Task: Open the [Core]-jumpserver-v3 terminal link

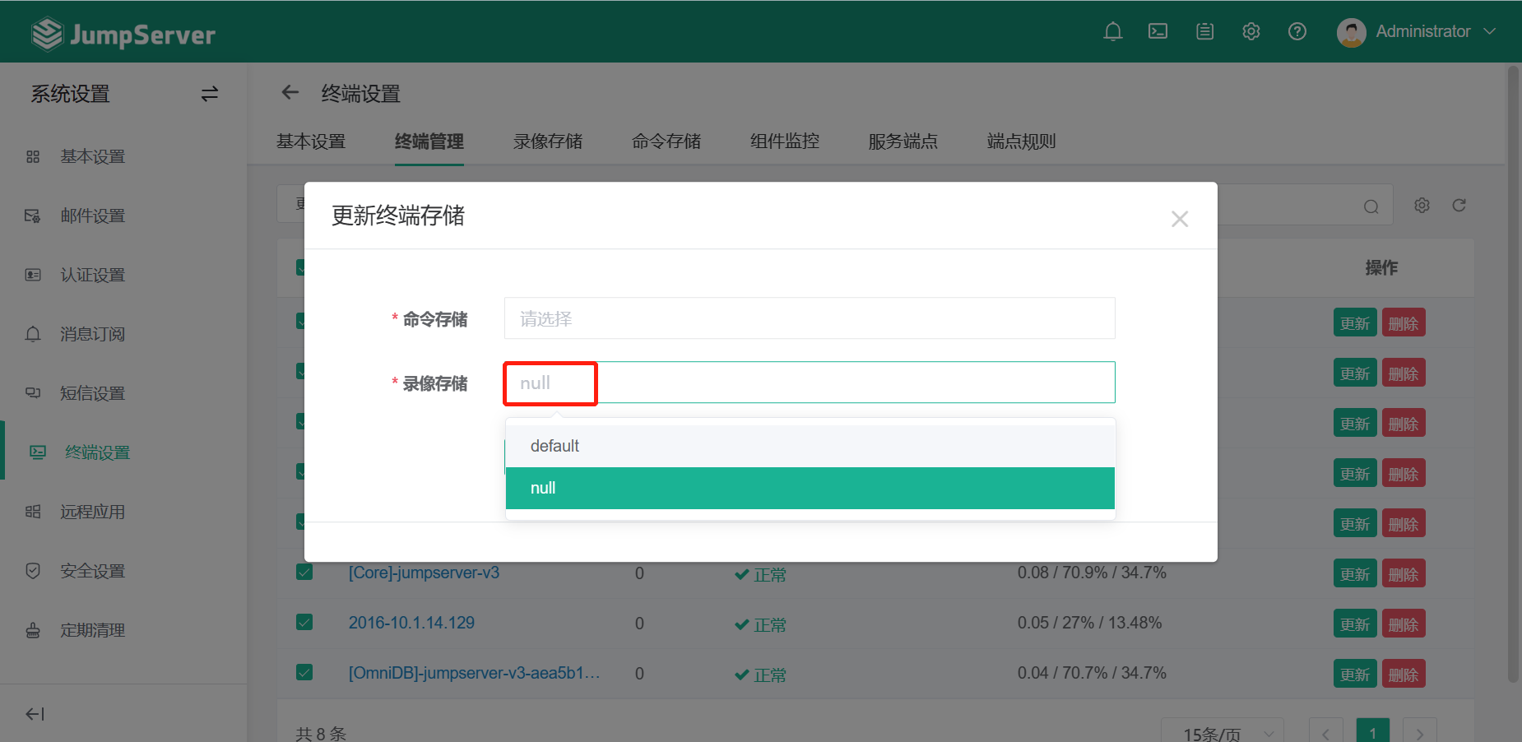Action: tap(424, 573)
